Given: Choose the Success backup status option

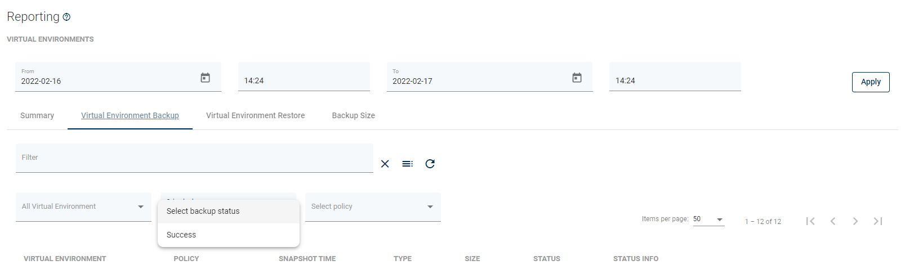Looking at the screenshot, I should tap(181, 235).
